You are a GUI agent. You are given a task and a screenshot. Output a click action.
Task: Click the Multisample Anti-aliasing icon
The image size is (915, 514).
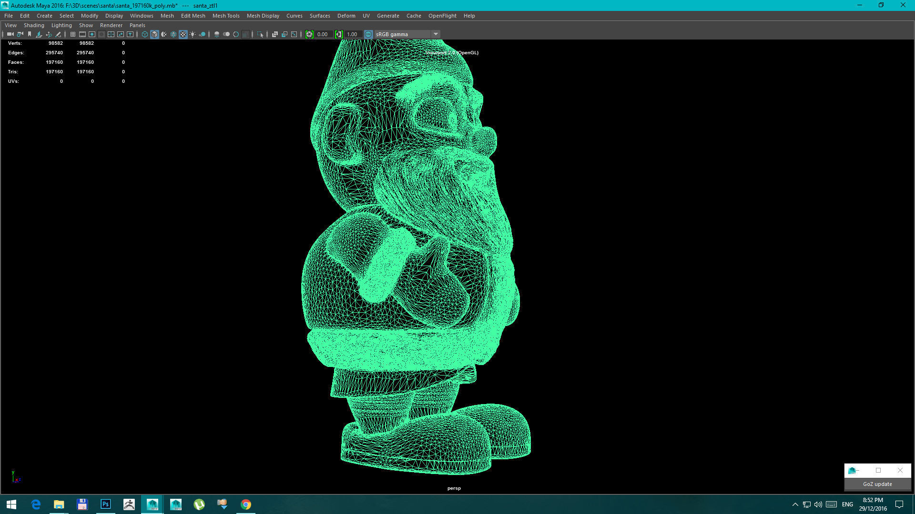(x=236, y=34)
